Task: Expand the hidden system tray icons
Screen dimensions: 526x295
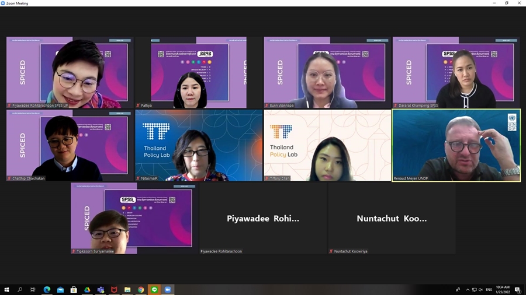Action: [467, 290]
